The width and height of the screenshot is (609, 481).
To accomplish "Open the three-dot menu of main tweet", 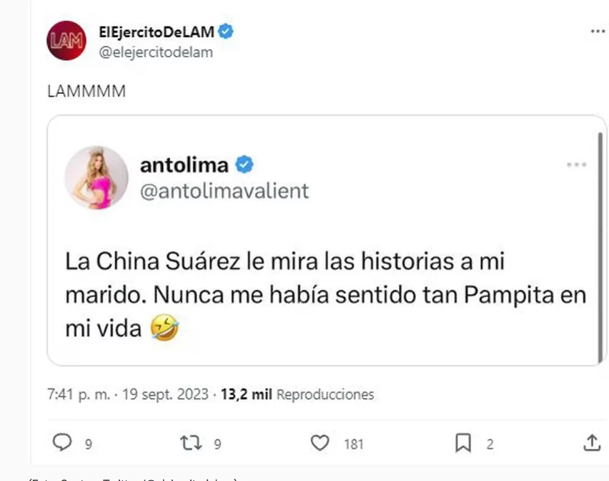I will tap(598, 31).
